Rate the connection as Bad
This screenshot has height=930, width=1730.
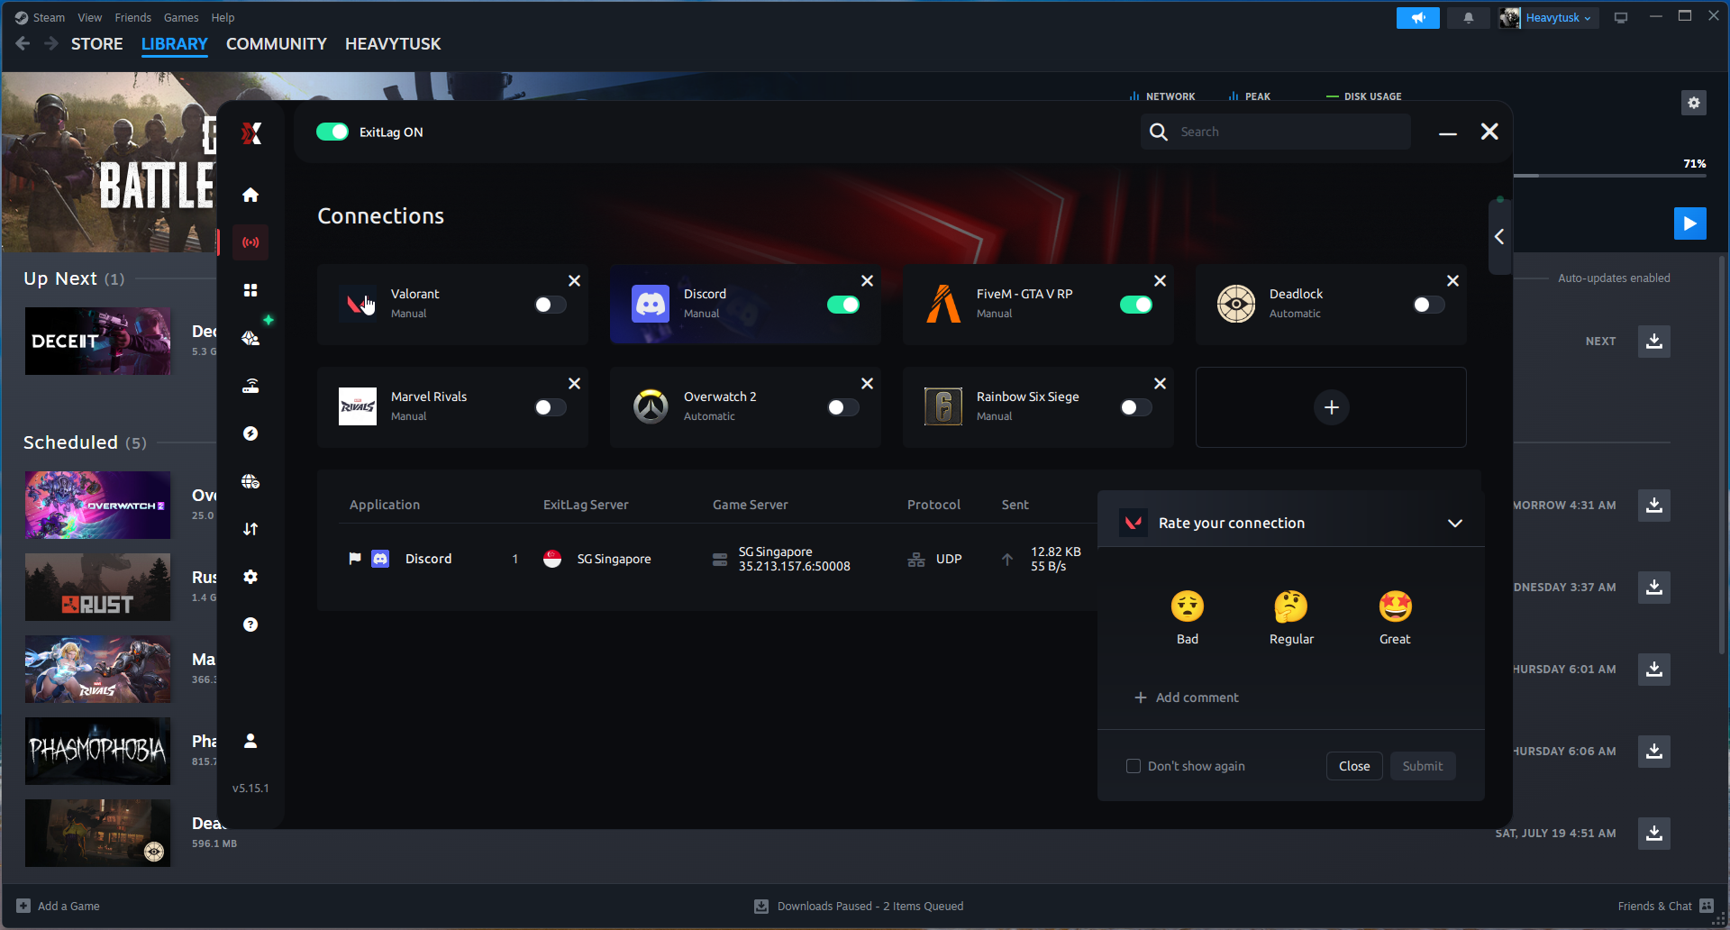click(x=1188, y=618)
